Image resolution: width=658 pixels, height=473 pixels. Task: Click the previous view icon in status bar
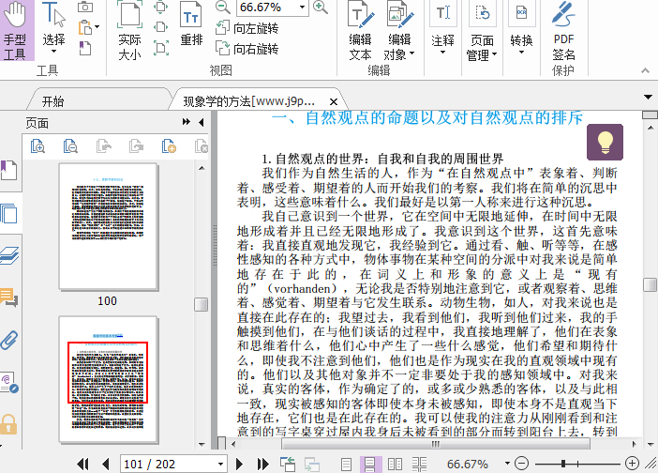point(288,464)
